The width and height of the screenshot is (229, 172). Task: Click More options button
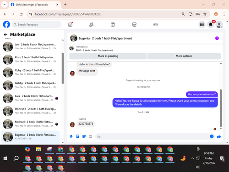(x=184, y=56)
